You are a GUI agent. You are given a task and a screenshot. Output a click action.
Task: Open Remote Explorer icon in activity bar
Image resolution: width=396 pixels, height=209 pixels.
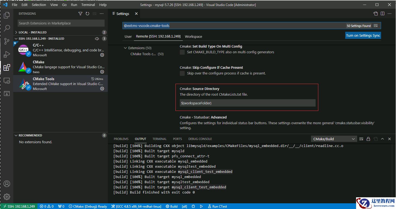[7, 81]
